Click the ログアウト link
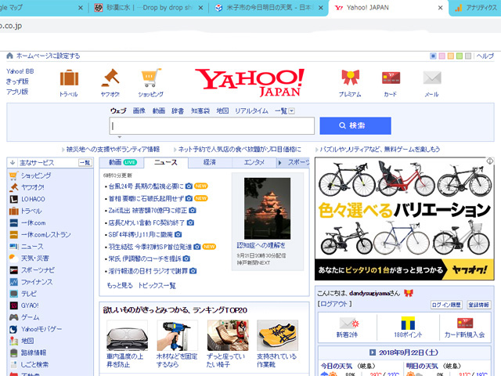This screenshot has height=376, width=501. point(334,304)
